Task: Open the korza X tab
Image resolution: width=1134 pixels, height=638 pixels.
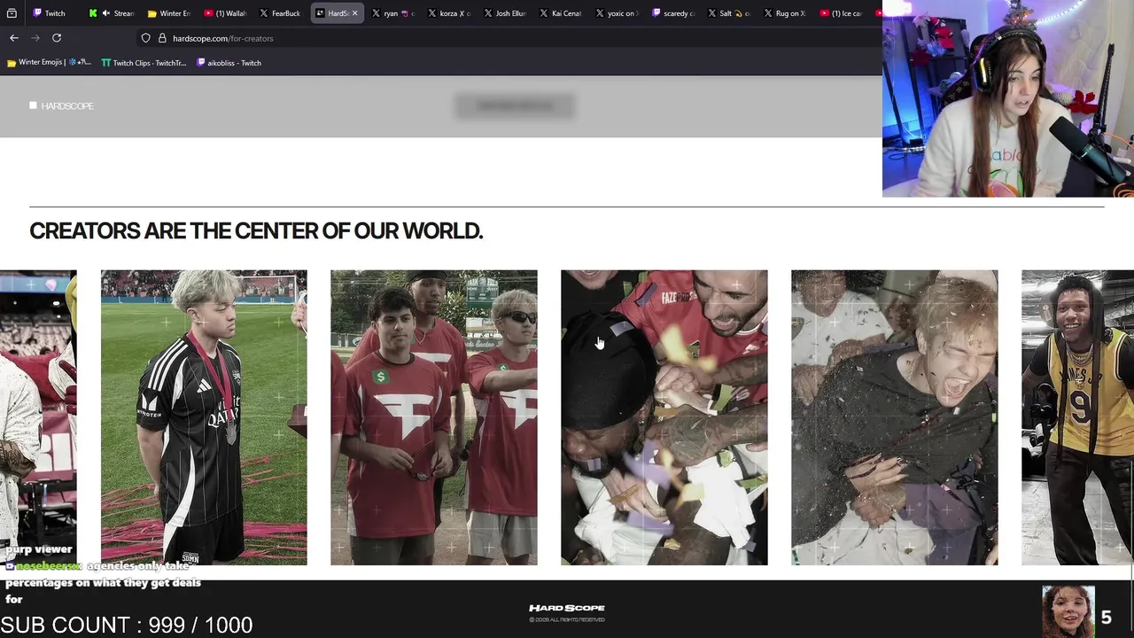Action: (x=448, y=13)
